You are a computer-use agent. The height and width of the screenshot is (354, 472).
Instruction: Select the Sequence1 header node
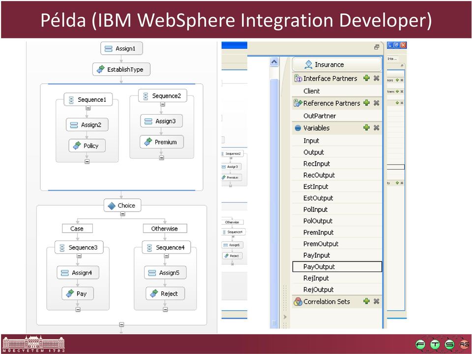[88, 99]
